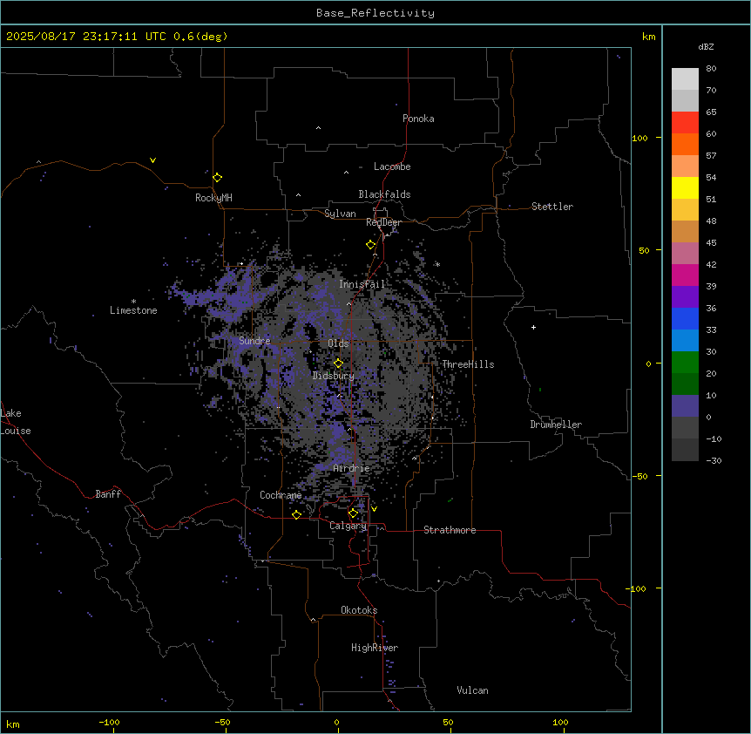The image size is (751, 734).
Task: Click the yellow diamond marker below Cochrane
Action: pyautogui.click(x=296, y=514)
